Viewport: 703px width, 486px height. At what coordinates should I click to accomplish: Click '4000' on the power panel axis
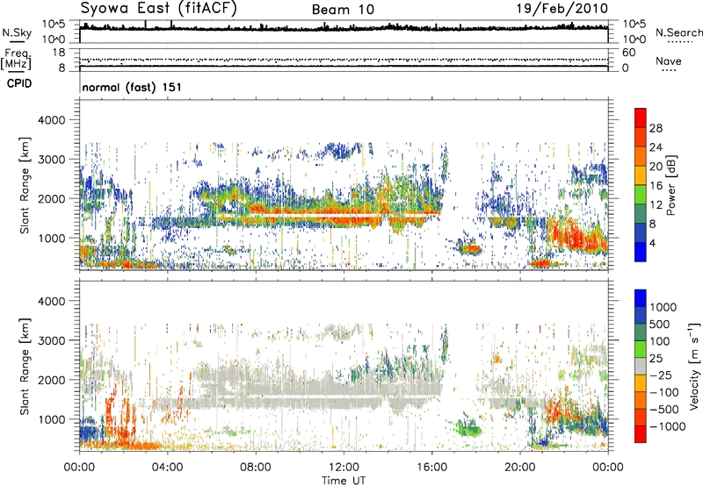pos(52,120)
